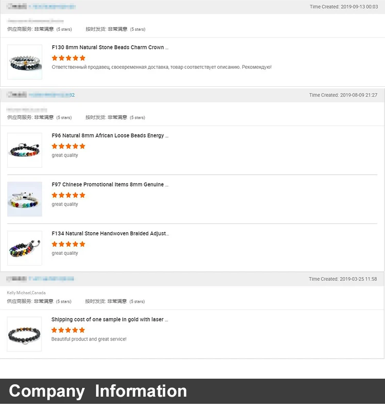Click the five-star rating under F134 product
Image resolution: width=385 pixels, height=410 pixels.
tap(68, 244)
